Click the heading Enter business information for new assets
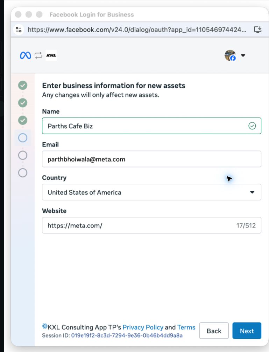The width and height of the screenshot is (269, 352). pos(114,86)
